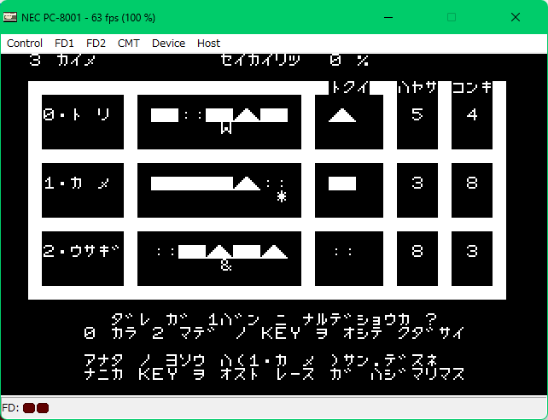Click the asterisk runner marker on the カメ track
Screen dimensions: 548x420
tap(281, 196)
